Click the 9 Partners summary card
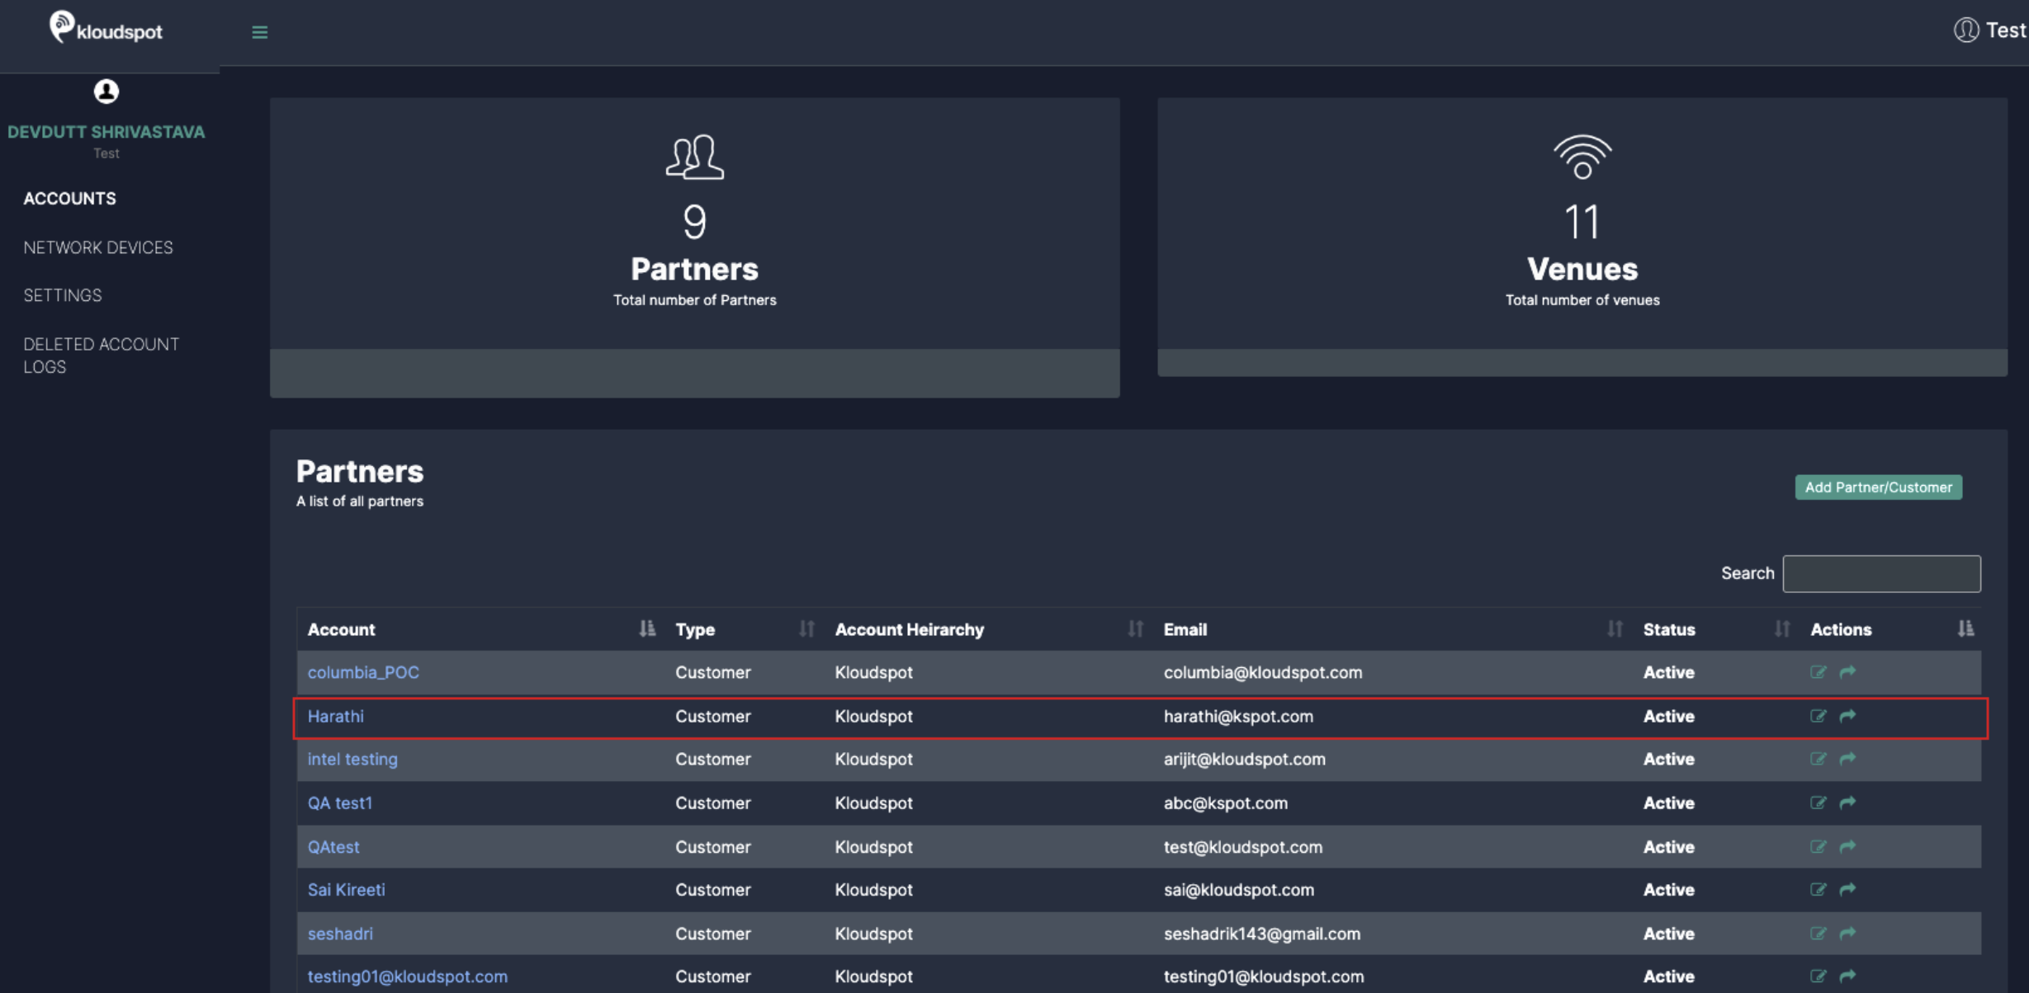This screenshot has height=993, width=2029. 695,247
